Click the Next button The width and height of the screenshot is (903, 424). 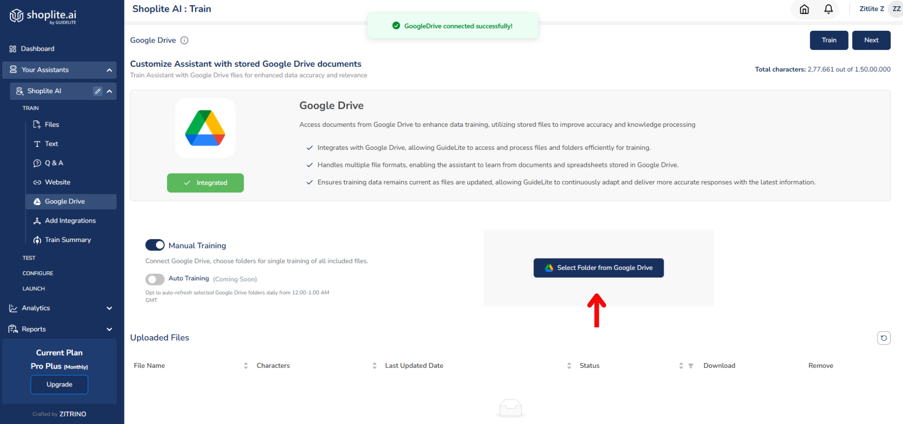[x=871, y=40]
